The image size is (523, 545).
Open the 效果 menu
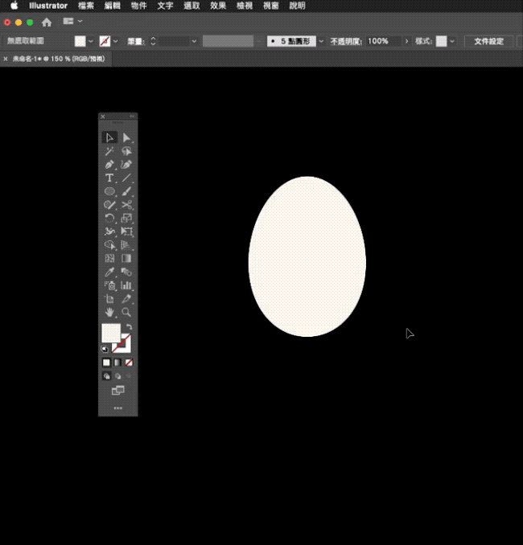point(218,5)
